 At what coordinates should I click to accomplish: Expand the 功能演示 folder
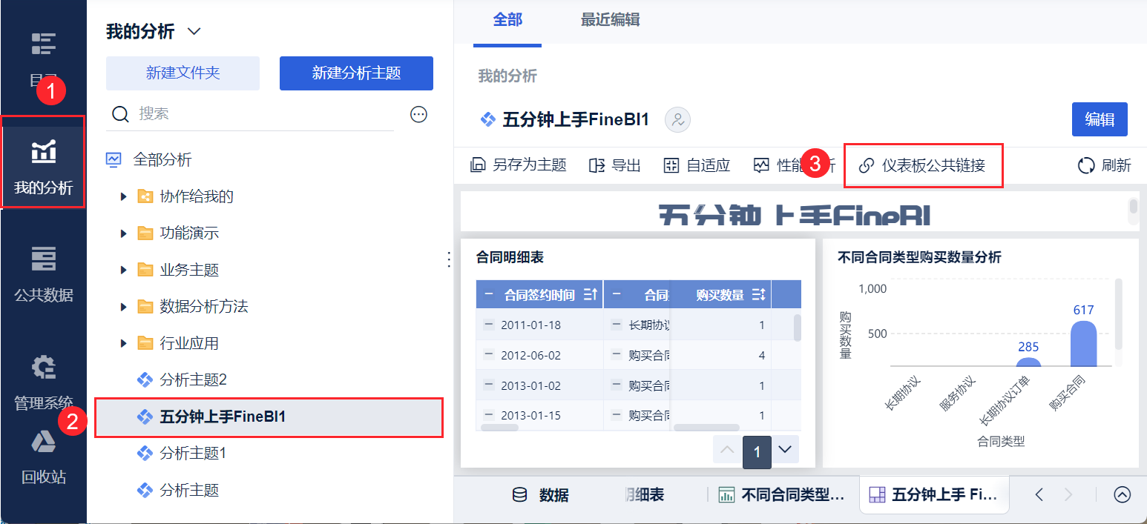point(124,233)
